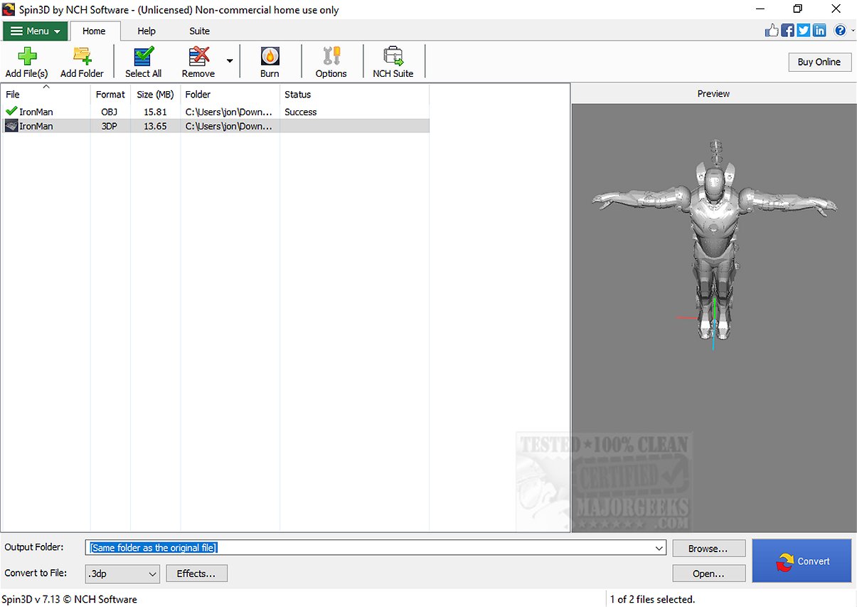Click the Browse... button

709,549
